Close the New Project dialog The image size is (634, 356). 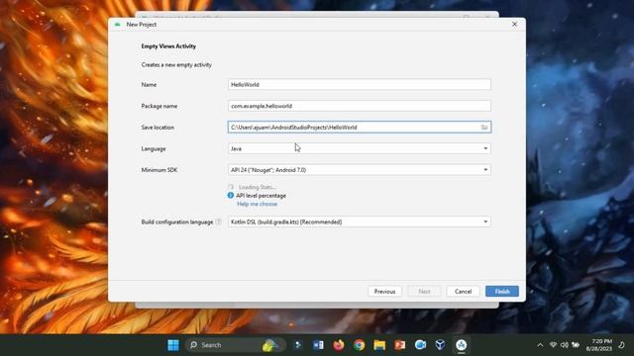pyautogui.click(x=514, y=24)
